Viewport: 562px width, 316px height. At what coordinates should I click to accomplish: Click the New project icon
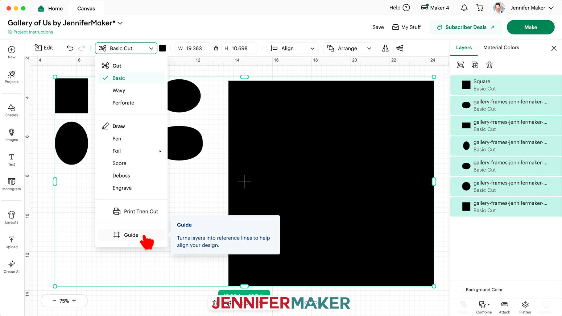tap(12, 52)
